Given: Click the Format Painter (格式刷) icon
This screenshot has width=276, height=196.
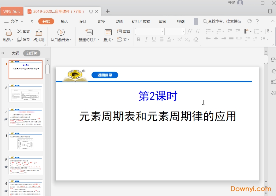Looking at the screenshot, I should 39,32.
